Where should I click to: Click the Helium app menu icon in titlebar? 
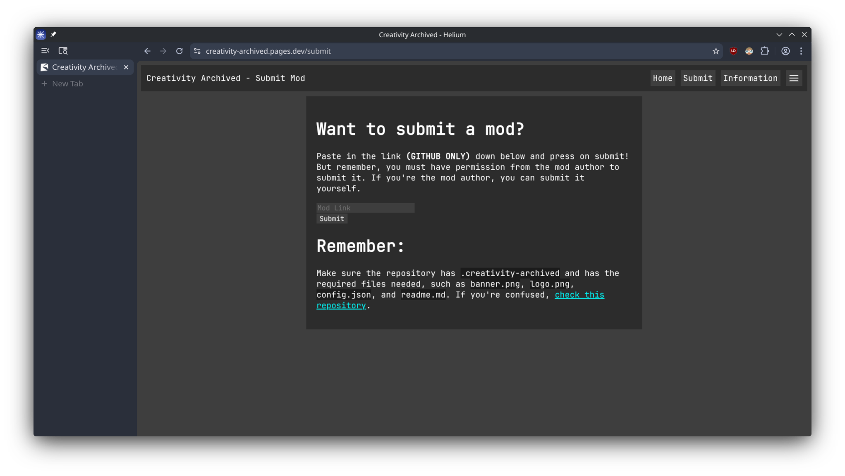pyautogui.click(x=41, y=35)
